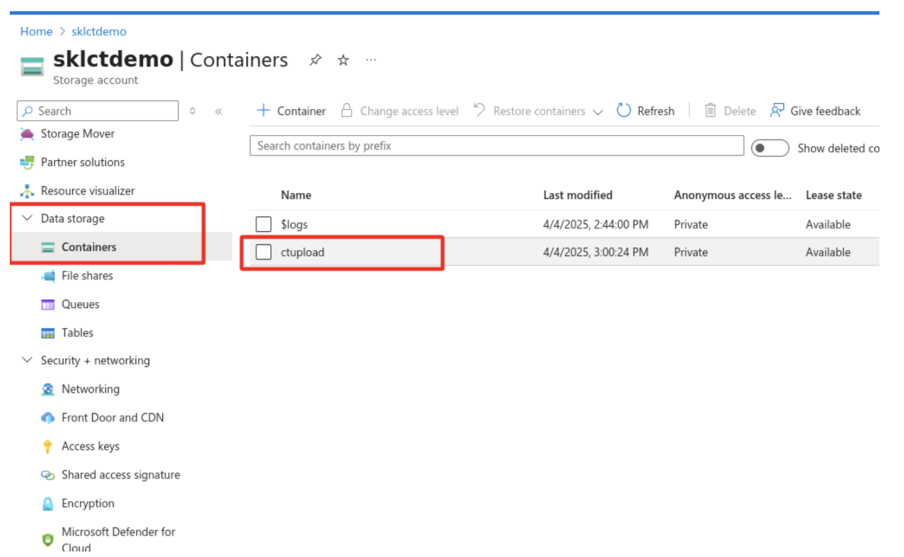
Task: Click magnifier icon in sidebar search box
Action: point(27,111)
